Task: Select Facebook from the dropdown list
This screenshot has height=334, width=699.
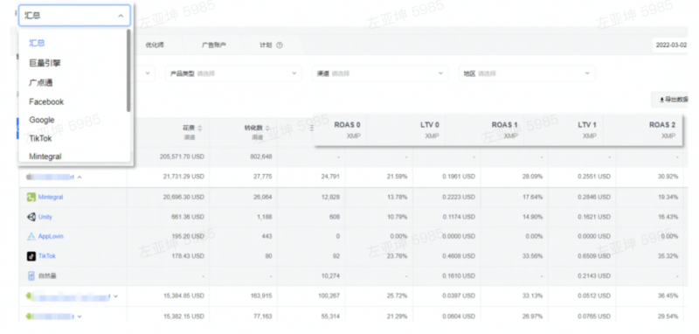Action: pos(46,101)
